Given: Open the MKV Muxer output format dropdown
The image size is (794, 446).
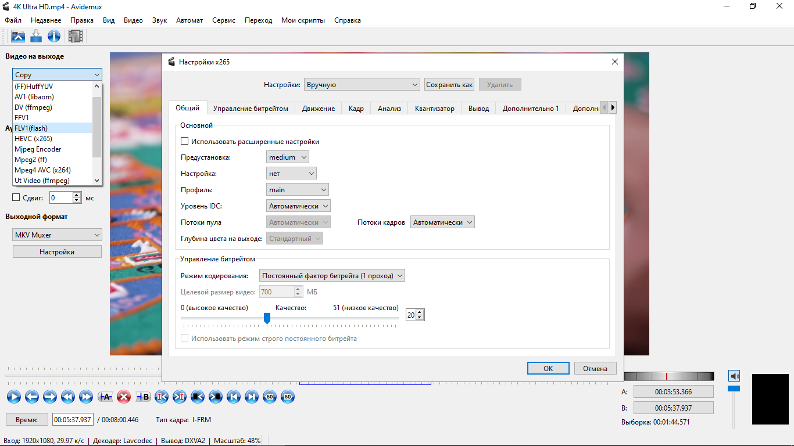Looking at the screenshot, I should [x=57, y=235].
